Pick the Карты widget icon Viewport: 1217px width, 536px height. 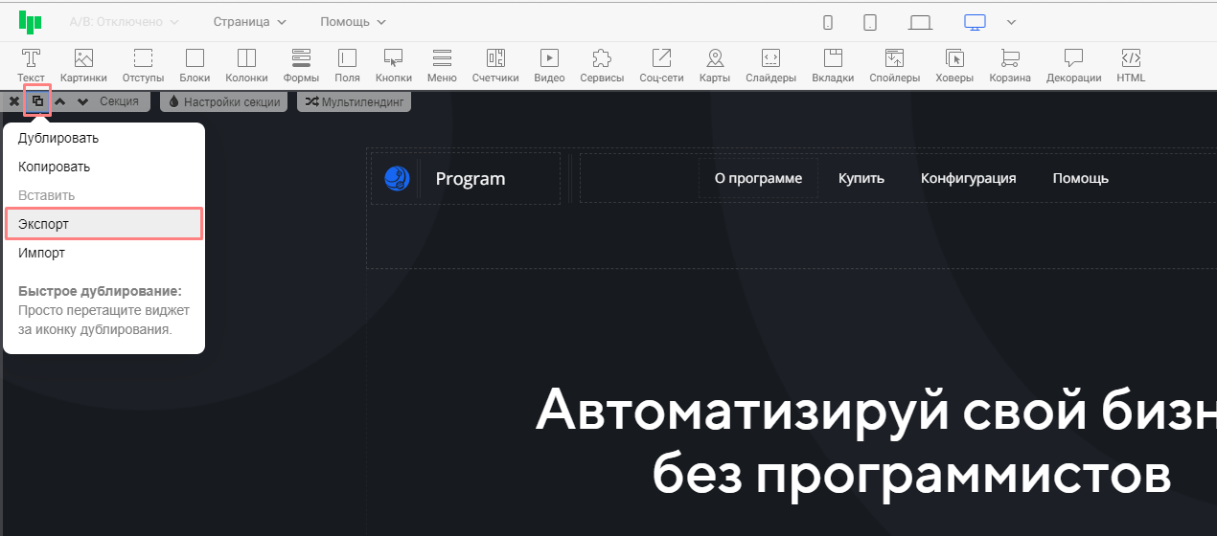tap(714, 65)
